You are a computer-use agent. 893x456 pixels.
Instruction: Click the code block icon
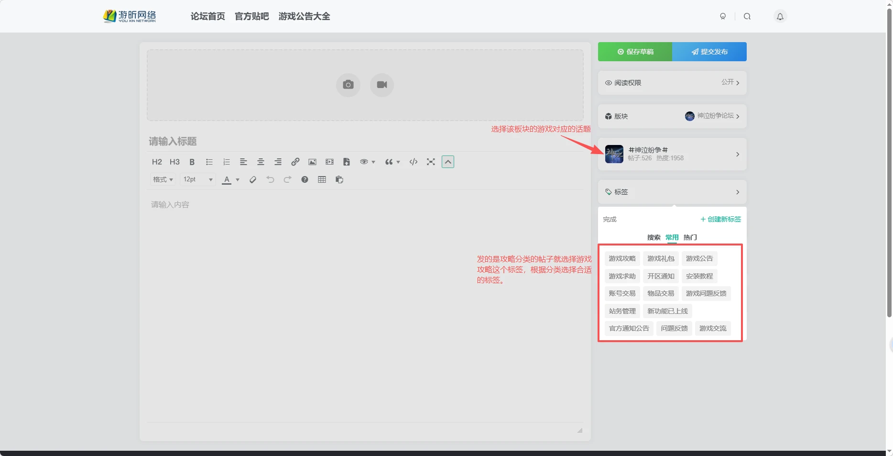[x=414, y=162]
